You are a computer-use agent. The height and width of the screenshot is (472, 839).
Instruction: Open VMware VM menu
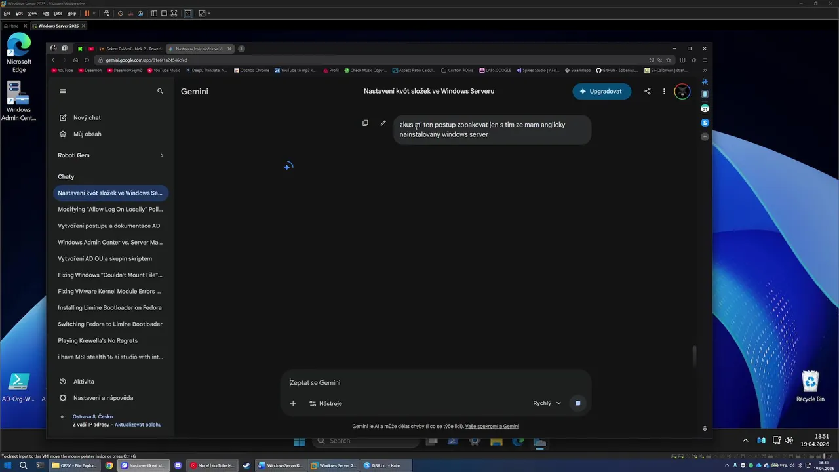[x=45, y=13]
